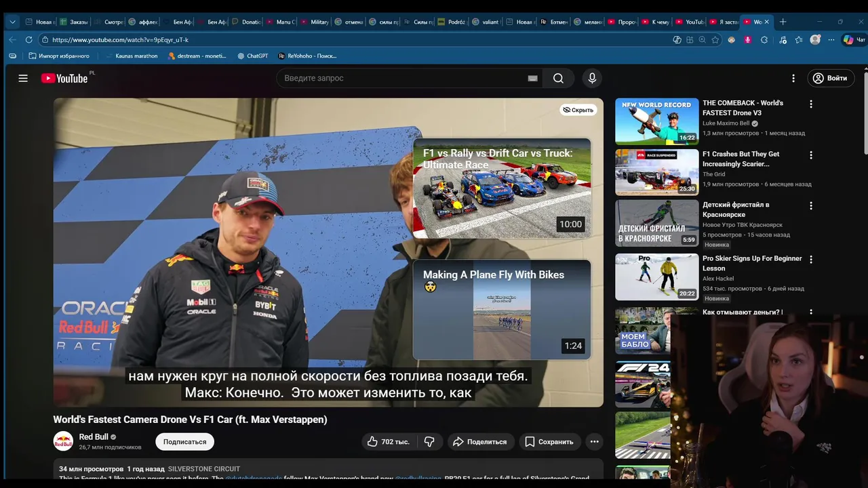Open the favorites list star icon in the toolbar
The width and height of the screenshot is (868, 488).
[x=799, y=40]
